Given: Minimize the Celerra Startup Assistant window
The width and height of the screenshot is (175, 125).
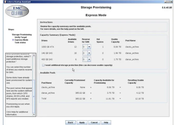Looking at the screenshot, I should pyautogui.click(x=165, y=2).
